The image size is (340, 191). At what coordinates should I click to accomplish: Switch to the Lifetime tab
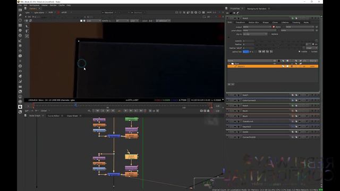coord(285,22)
